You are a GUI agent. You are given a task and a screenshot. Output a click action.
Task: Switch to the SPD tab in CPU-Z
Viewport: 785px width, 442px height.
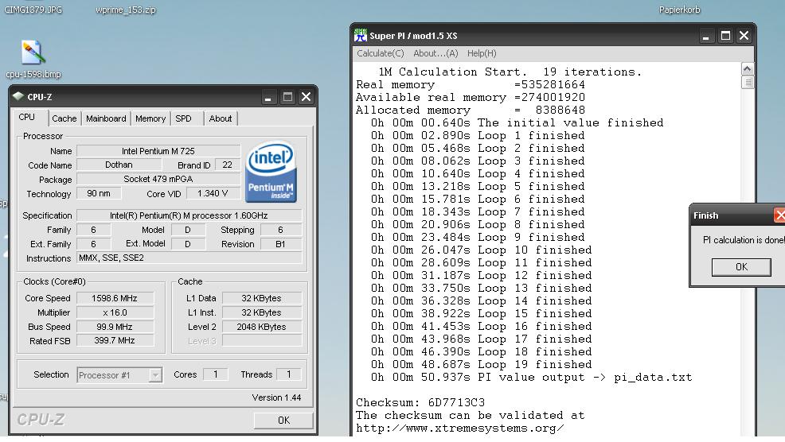[183, 118]
